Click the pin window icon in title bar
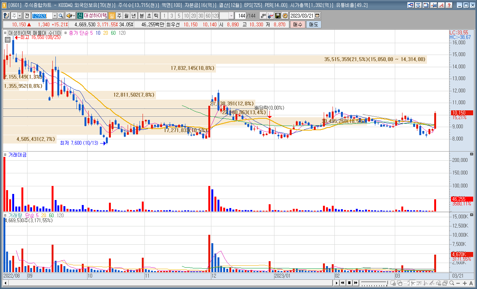The height and width of the screenshot is (289, 477). coord(433,5)
